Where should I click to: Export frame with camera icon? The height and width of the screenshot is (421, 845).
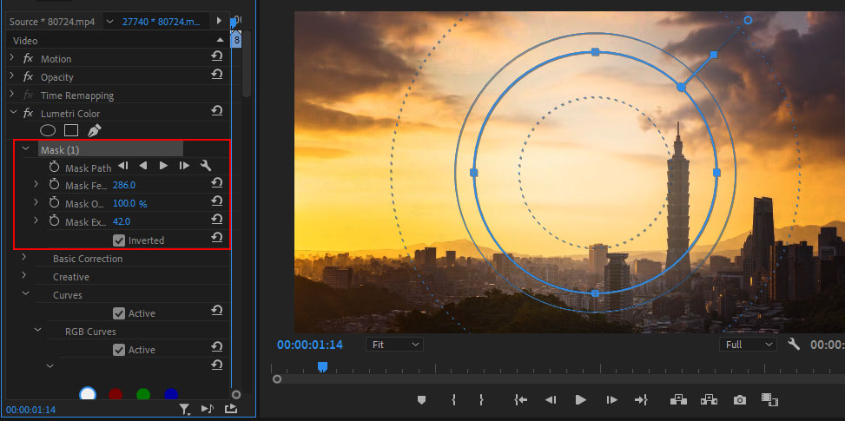[740, 399]
